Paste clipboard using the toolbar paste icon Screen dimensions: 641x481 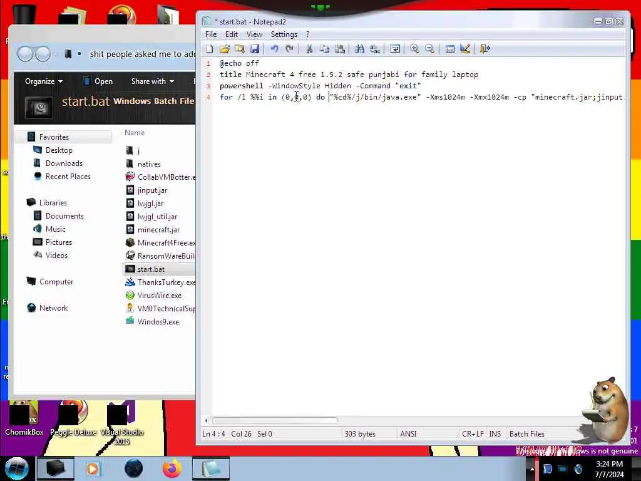point(340,49)
